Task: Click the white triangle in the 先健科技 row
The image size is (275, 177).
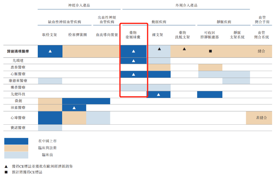Action: [x=158, y=95]
